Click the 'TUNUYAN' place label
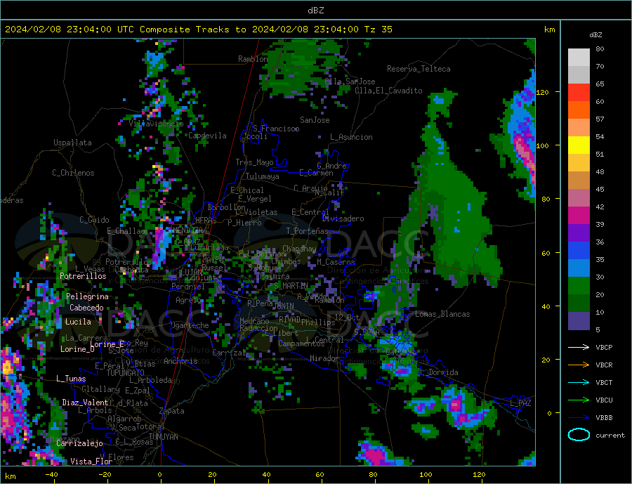The image size is (632, 484). [x=163, y=437]
